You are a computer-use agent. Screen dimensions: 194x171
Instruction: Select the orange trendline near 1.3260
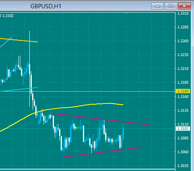[x=19, y=40]
